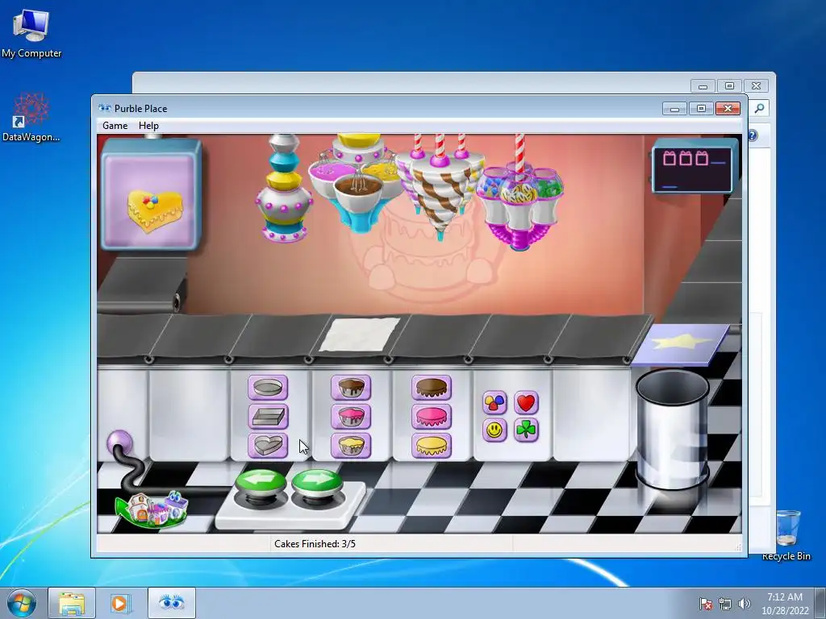The height and width of the screenshot is (619, 826).
Task: Click the volume speaker tray icon
Action: (745, 604)
